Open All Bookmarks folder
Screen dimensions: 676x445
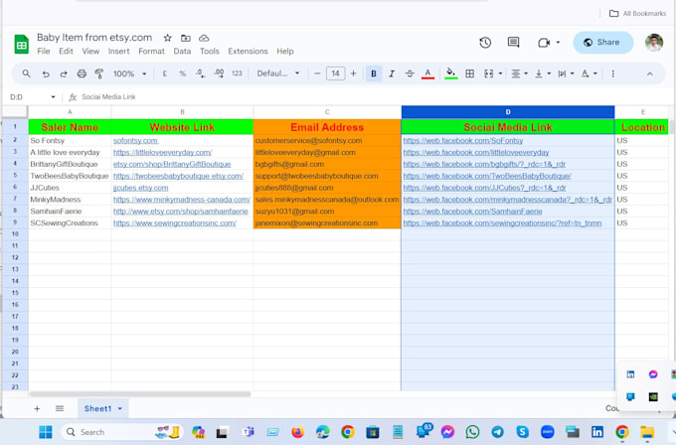[637, 13]
